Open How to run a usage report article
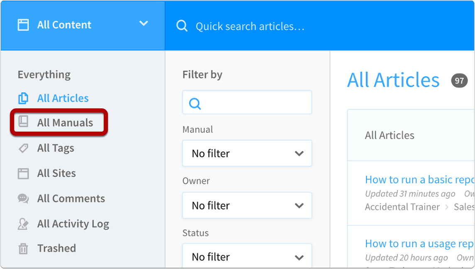 (x=419, y=244)
